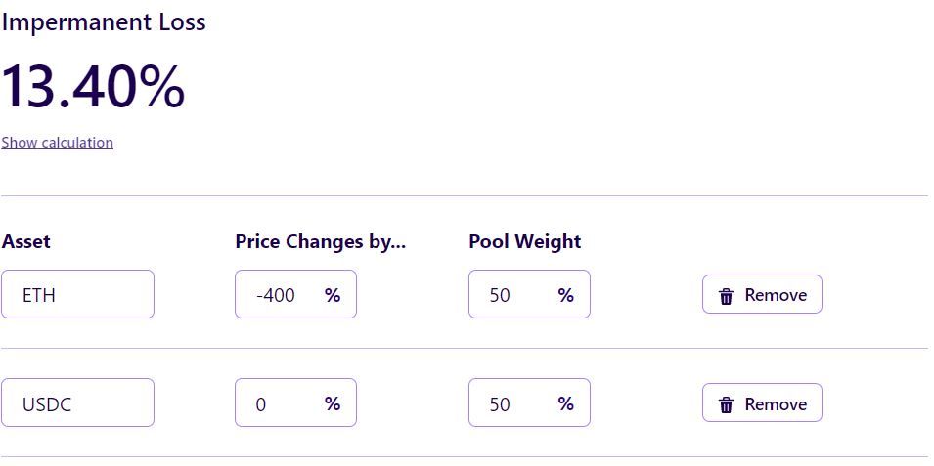Click the Asset column header
The height and width of the screenshot is (466, 934).
point(26,241)
